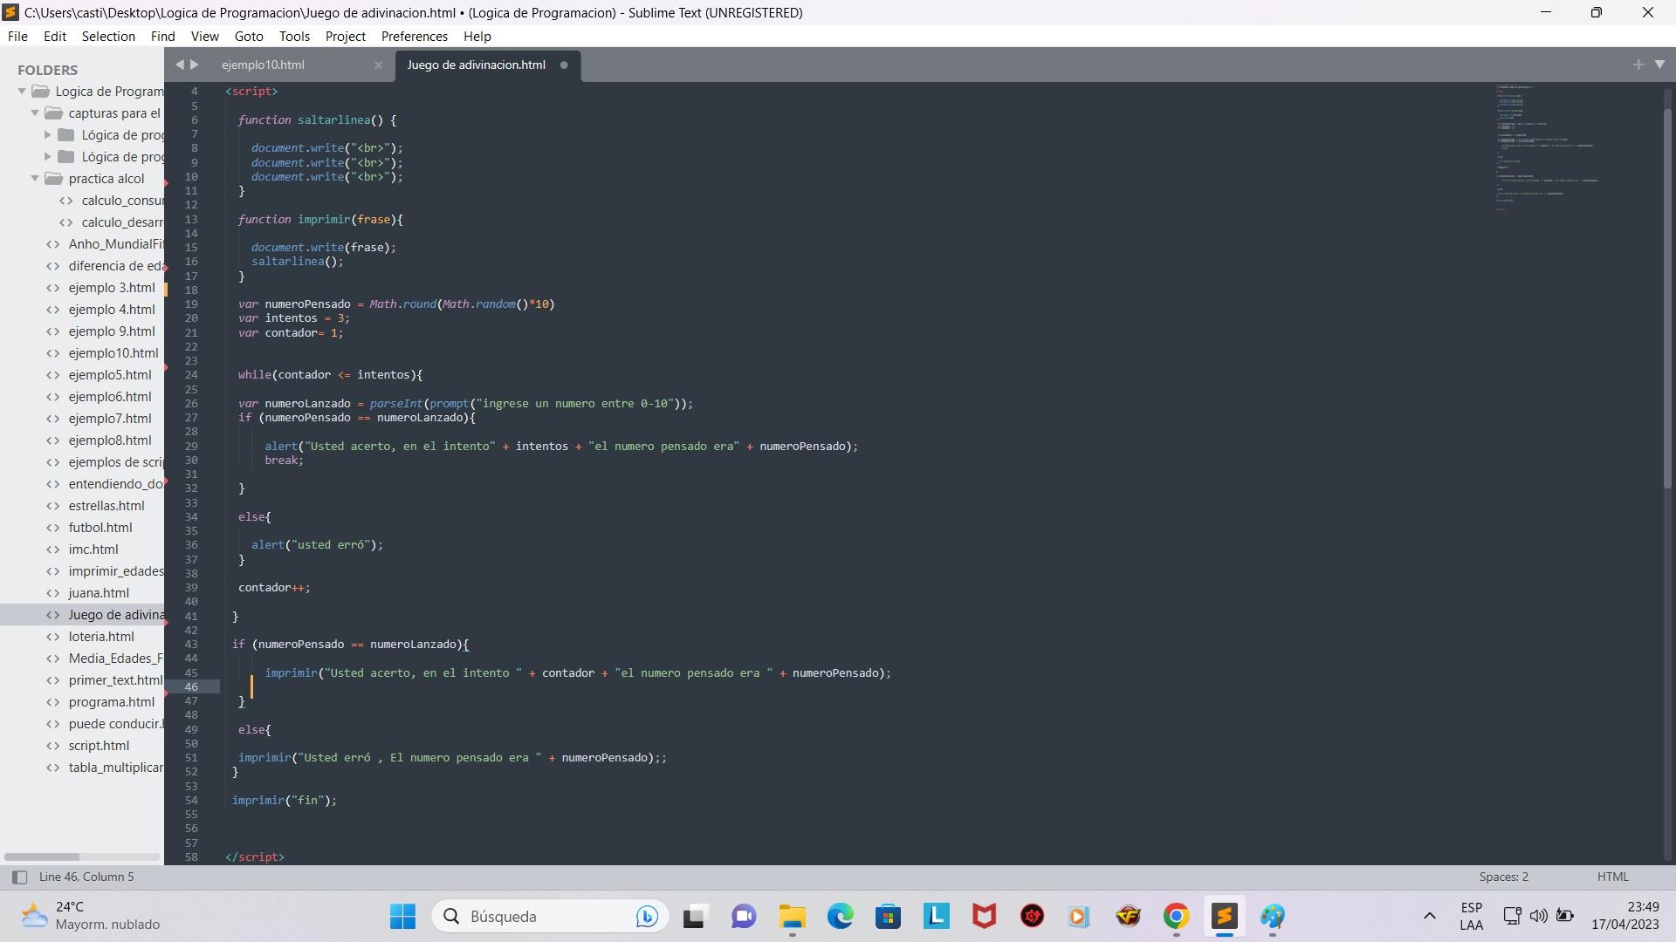Change HTML syntax in status bar
1676x942 pixels.
(1612, 877)
